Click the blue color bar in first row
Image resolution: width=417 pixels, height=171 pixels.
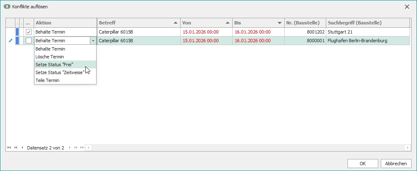click(x=17, y=32)
